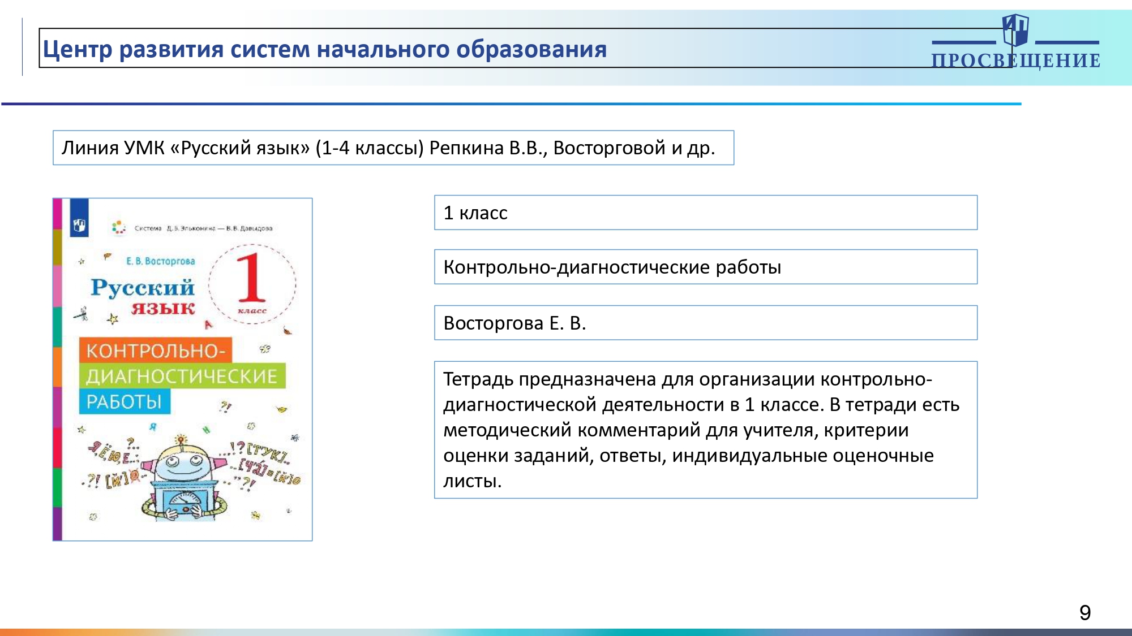Click the orange 'КОНТРОЛЬНО-' label on cover
This screenshot has height=636, width=1132.
155,351
